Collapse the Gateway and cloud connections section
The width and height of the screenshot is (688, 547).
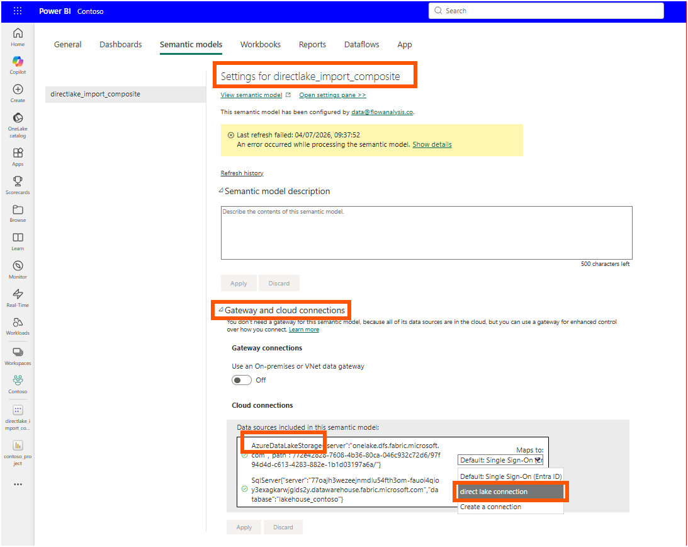tap(221, 310)
